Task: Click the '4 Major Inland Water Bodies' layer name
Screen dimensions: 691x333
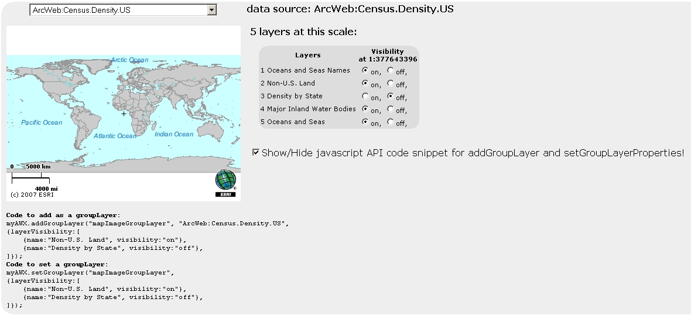Action: coord(308,109)
